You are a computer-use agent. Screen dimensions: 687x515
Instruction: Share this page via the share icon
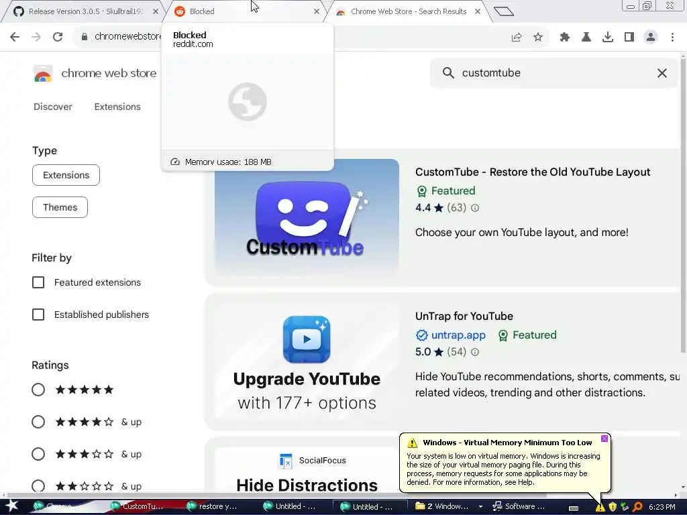517,38
